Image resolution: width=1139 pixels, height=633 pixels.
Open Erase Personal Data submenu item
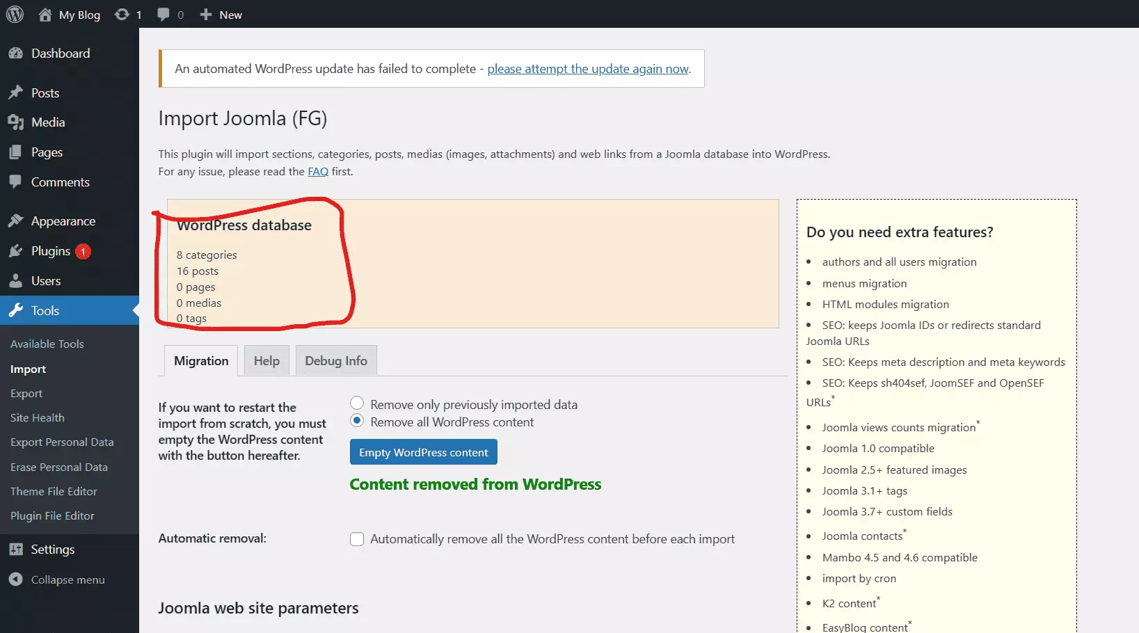[59, 467]
